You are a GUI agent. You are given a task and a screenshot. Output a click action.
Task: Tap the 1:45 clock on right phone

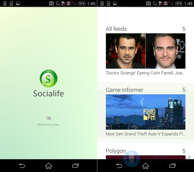click(x=188, y=4)
